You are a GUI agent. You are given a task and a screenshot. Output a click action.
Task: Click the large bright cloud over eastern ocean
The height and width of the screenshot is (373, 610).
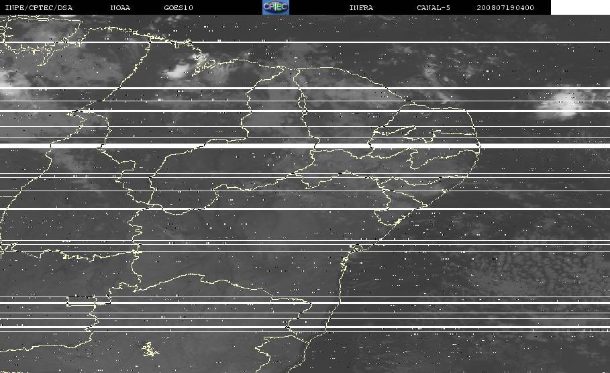[564, 104]
